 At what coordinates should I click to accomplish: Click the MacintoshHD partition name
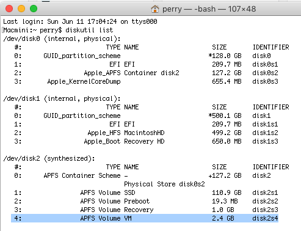[144, 133]
